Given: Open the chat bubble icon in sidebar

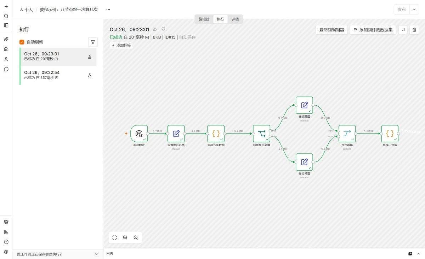Looking at the screenshot, I should pyautogui.click(x=6, y=69).
